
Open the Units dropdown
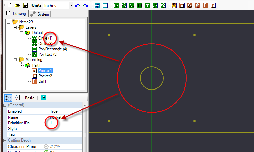click(x=71, y=5)
